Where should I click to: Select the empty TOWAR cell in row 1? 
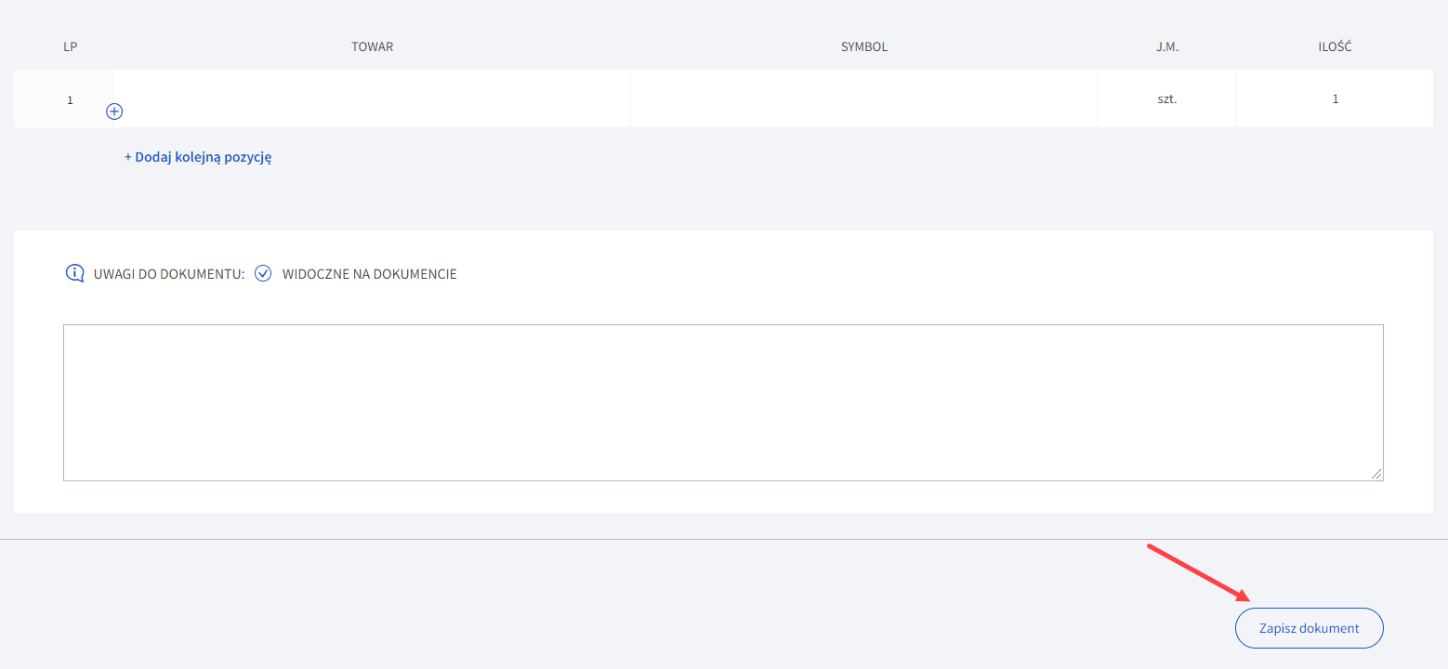(x=372, y=98)
